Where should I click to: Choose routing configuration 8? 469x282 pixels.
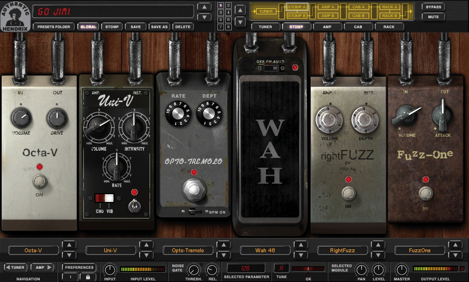pyautogui.click(x=228, y=27)
